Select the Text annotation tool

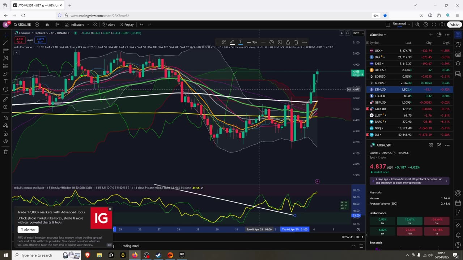5,82
